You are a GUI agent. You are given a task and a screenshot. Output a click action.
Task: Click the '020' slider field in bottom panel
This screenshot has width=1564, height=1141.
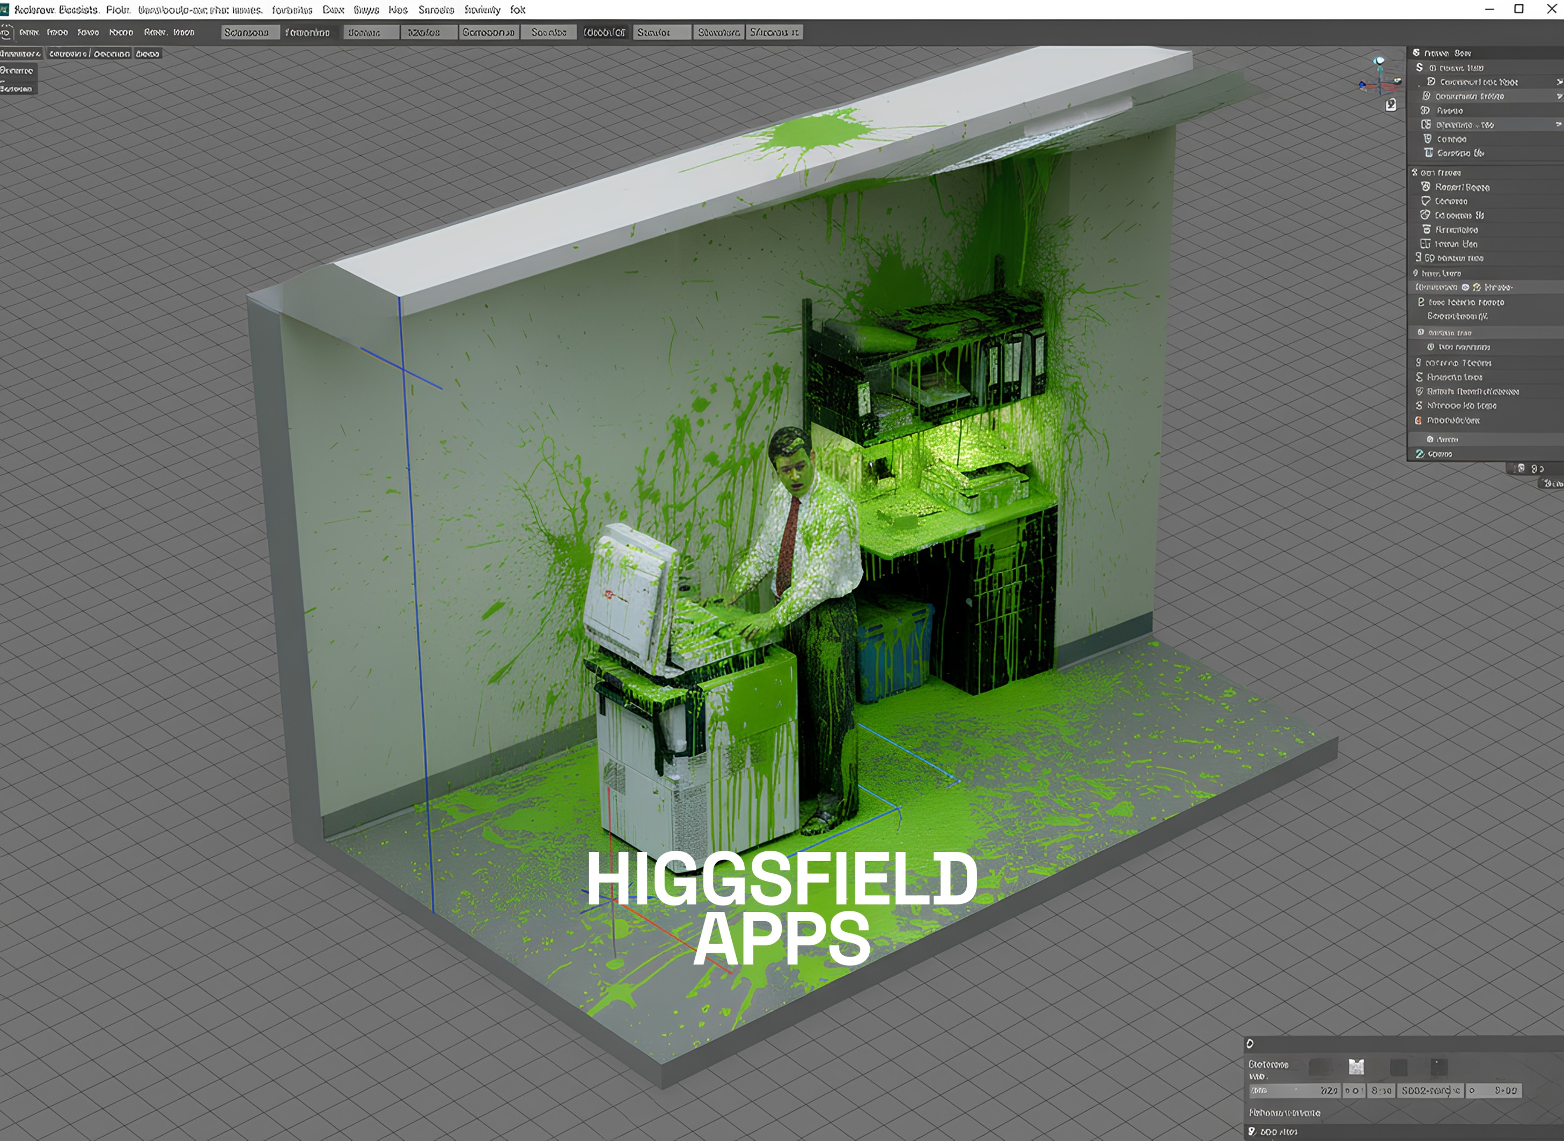pos(1294,1091)
